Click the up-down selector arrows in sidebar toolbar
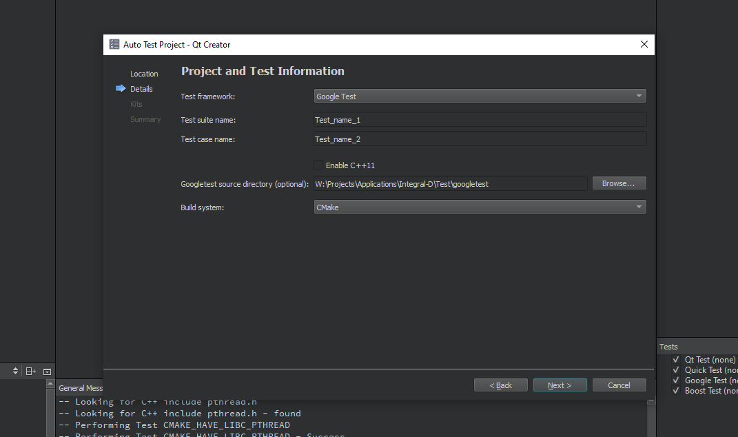 click(x=15, y=371)
